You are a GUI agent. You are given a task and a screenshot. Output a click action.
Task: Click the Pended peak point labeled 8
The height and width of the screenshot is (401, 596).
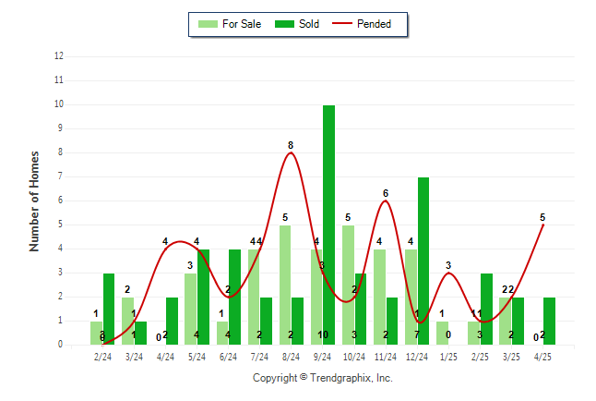coord(291,152)
